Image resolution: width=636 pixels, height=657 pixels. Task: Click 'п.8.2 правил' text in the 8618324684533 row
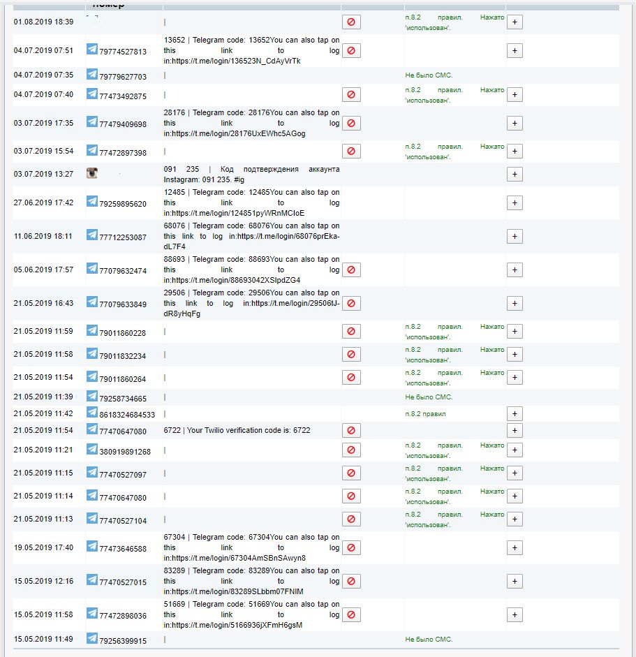coord(425,414)
